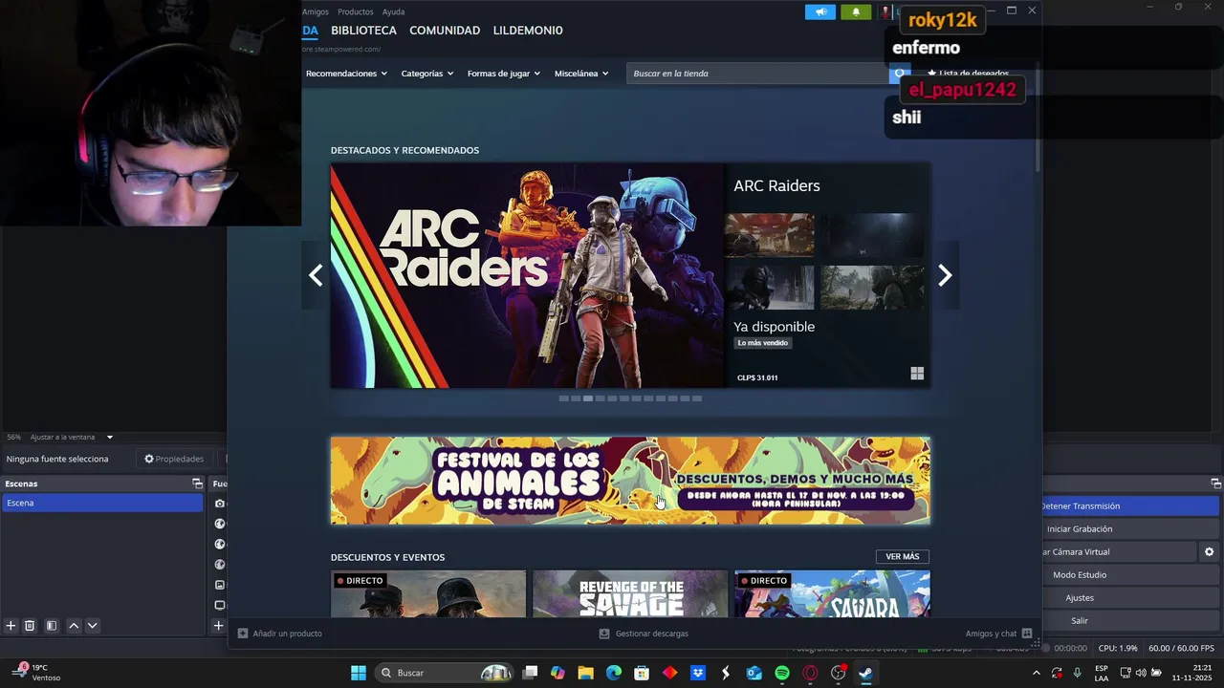The height and width of the screenshot is (688, 1224).
Task: Move the OBS scene down
Action: pyautogui.click(x=93, y=626)
